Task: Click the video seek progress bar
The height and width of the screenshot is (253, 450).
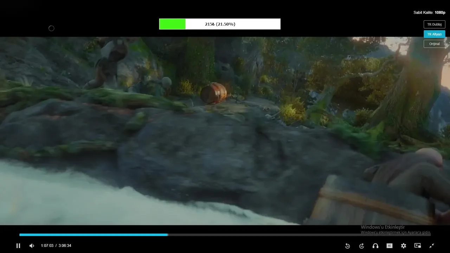Action: pyautogui.click(x=225, y=235)
